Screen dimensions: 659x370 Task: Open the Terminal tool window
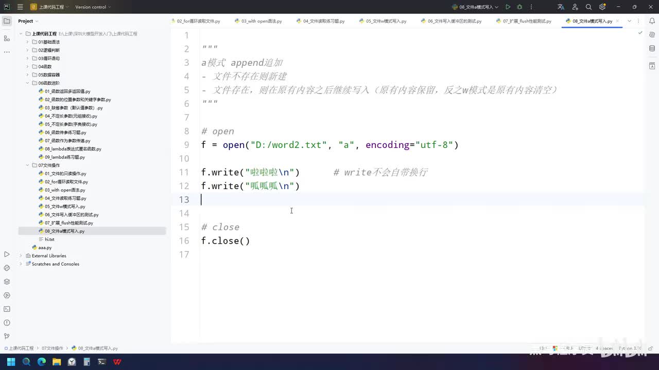click(7, 309)
